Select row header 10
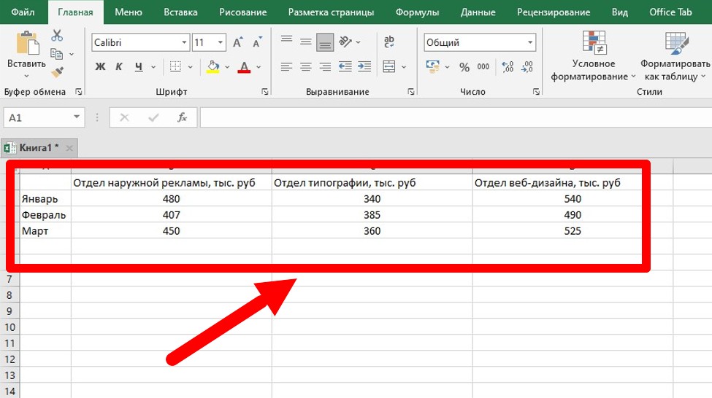The width and height of the screenshot is (712, 398). coord(10,327)
